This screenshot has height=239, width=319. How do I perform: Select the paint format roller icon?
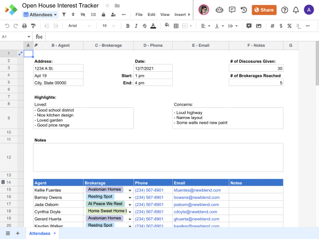tap(33, 26)
